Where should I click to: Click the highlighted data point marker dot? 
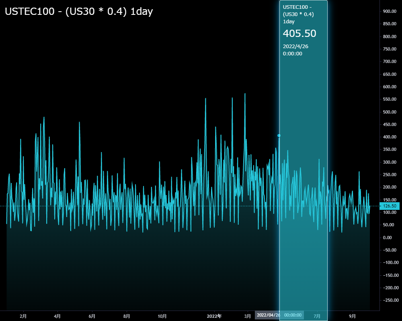(x=279, y=136)
